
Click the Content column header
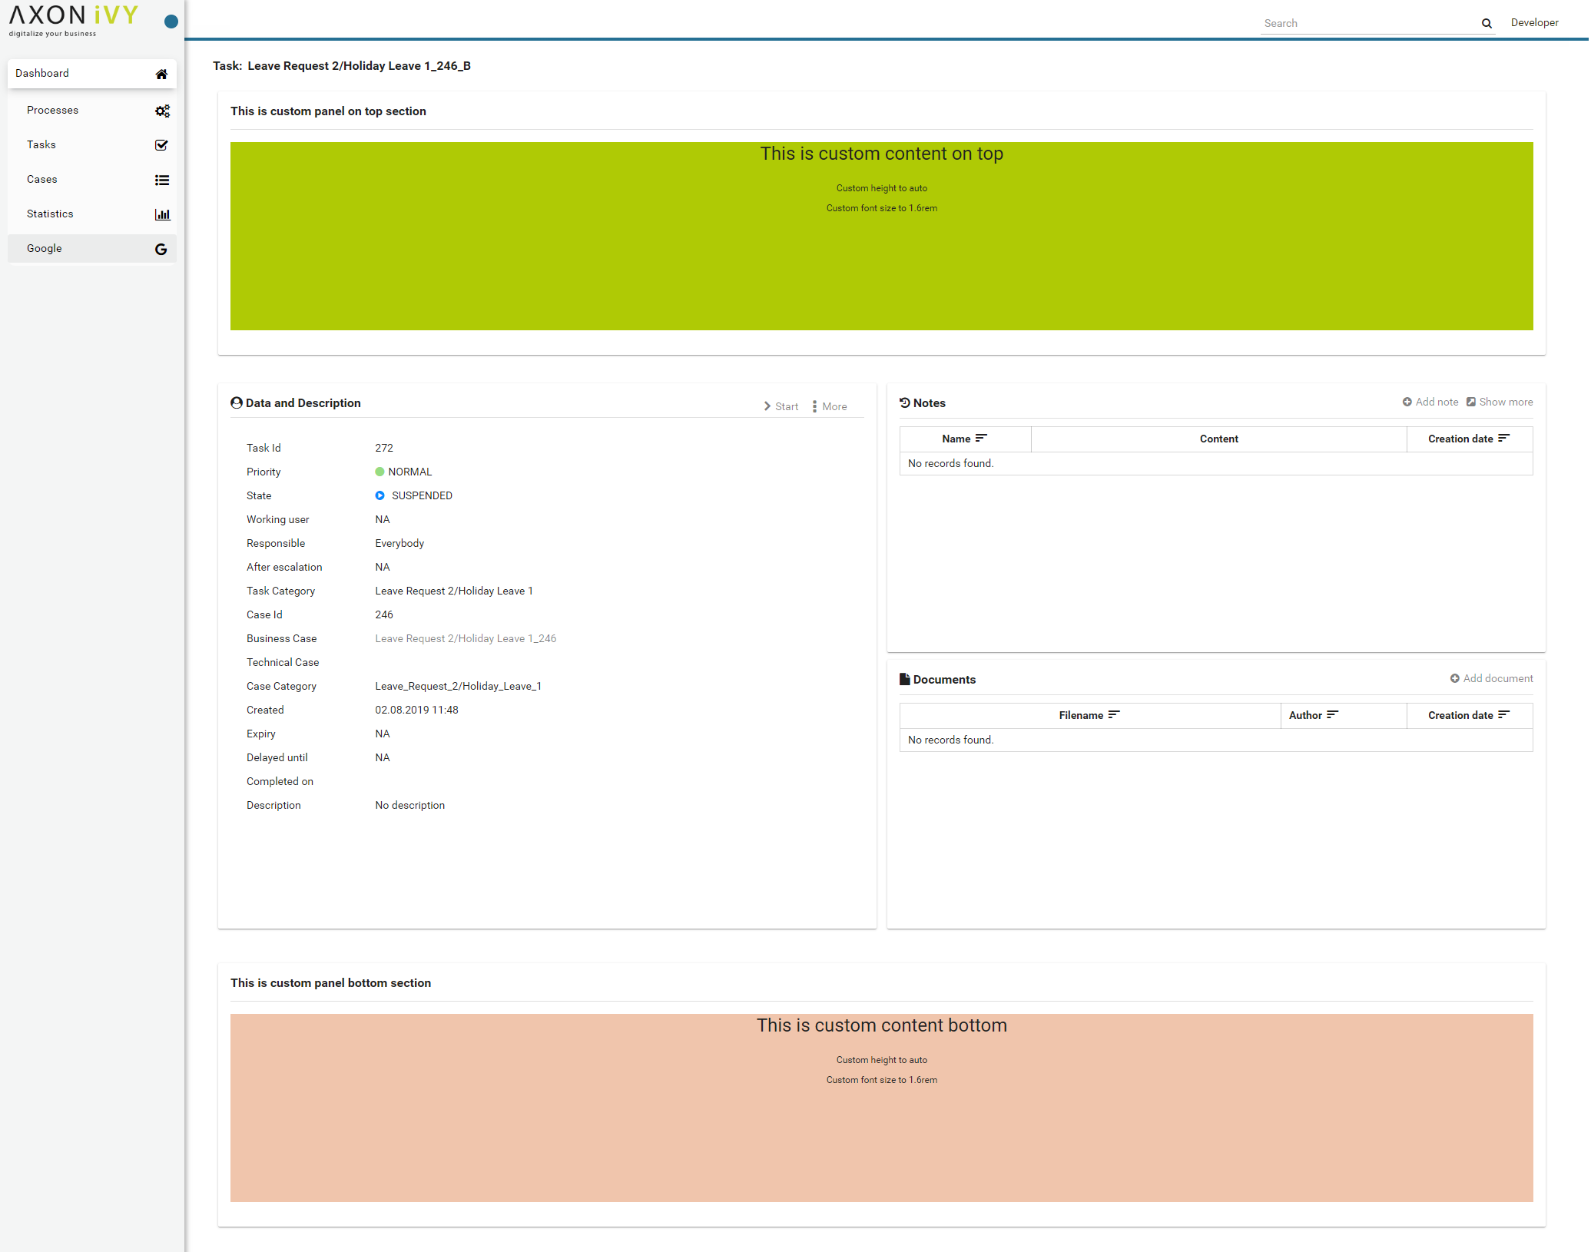pos(1218,439)
